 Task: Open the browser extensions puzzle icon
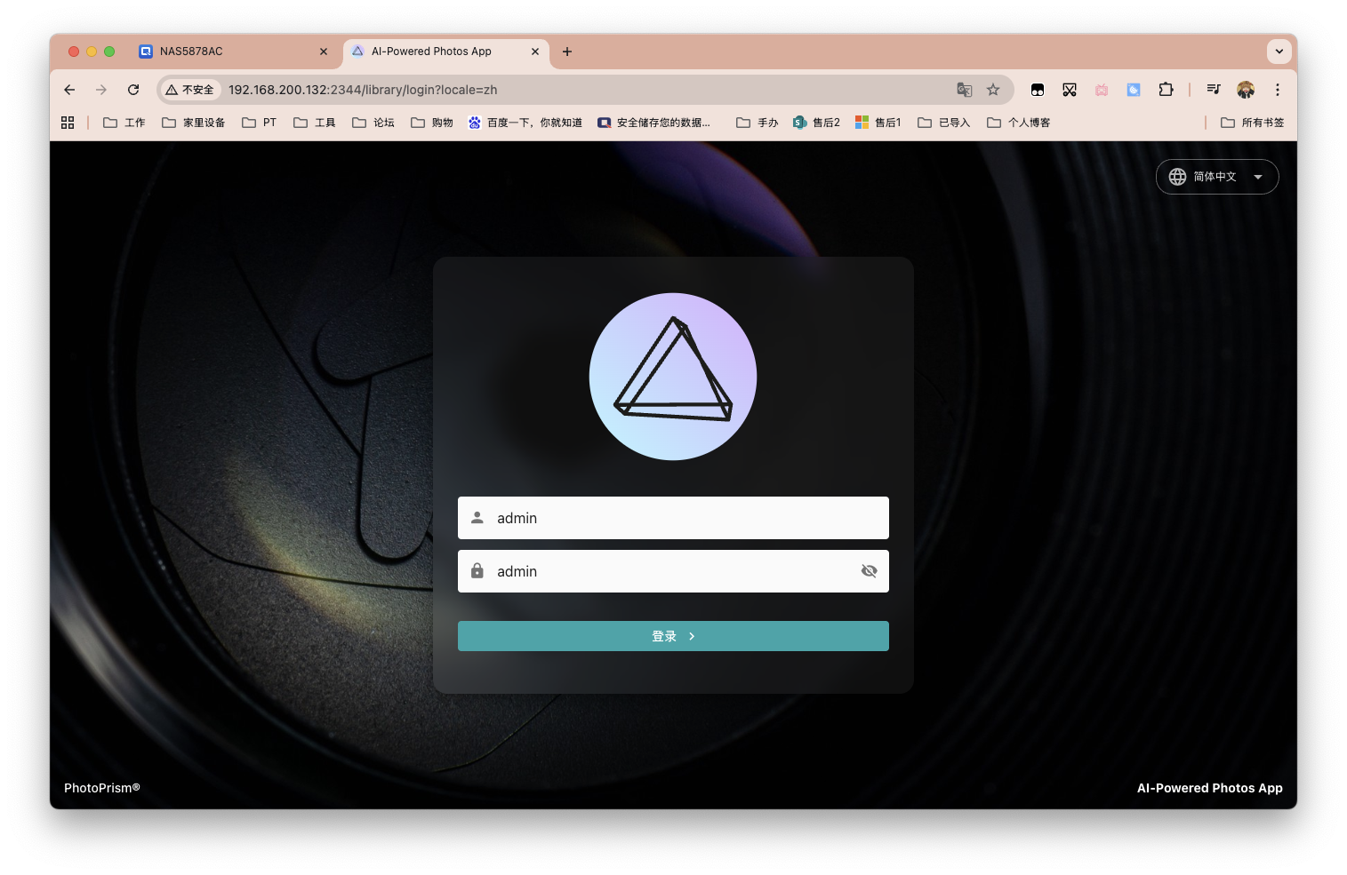point(1166,90)
